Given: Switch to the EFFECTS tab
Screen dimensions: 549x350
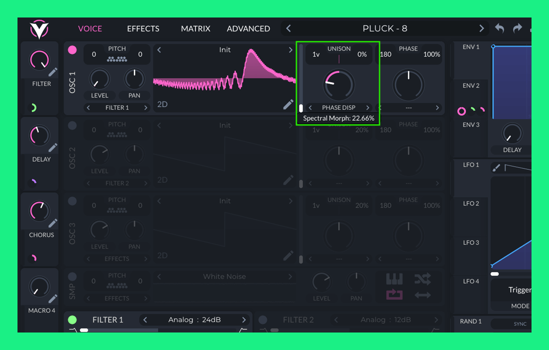Looking at the screenshot, I should point(143,29).
